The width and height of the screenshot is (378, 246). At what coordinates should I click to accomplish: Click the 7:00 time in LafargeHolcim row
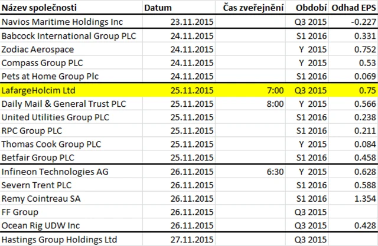pyautogui.click(x=275, y=90)
